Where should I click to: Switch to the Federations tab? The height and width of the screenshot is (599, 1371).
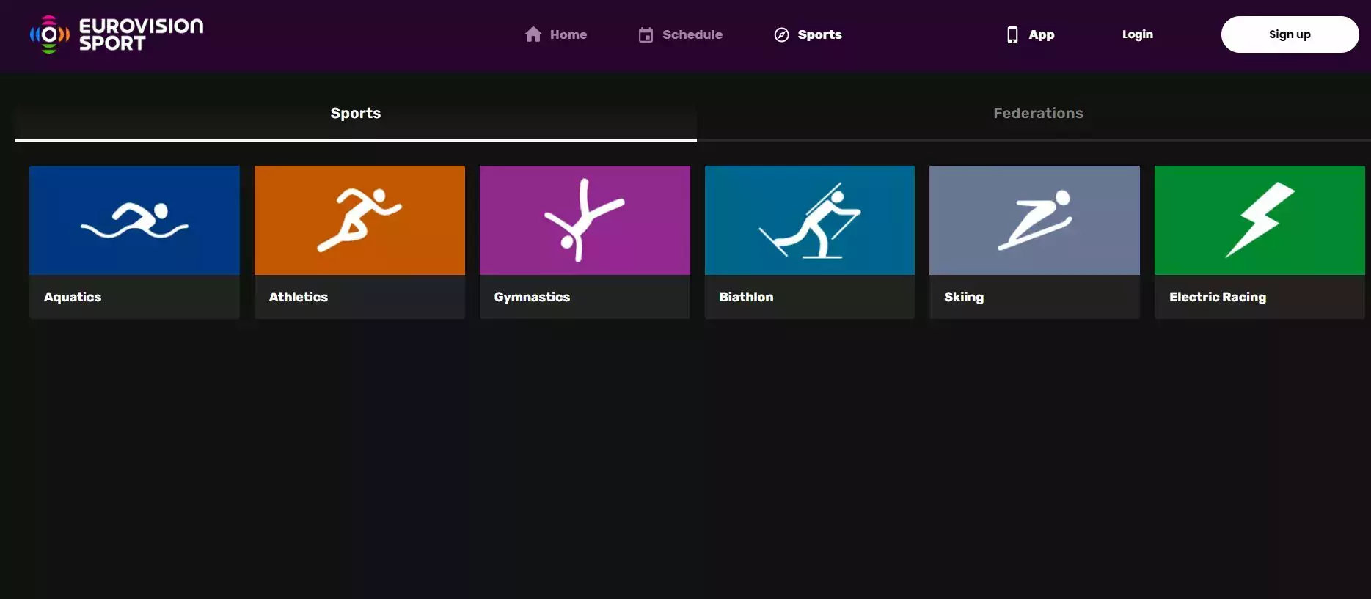[1038, 114]
